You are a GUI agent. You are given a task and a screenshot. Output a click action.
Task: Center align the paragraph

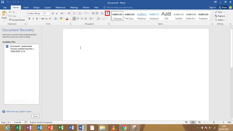(x=78, y=19)
